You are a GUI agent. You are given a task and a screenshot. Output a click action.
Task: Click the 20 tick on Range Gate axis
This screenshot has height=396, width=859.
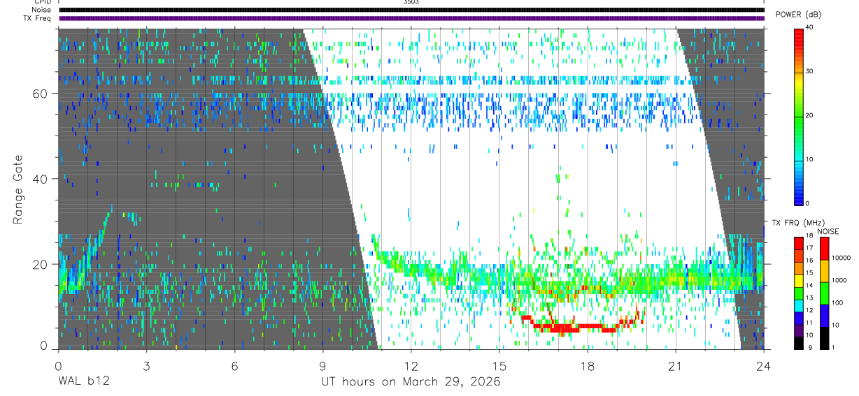pyautogui.click(x=41, y=264)
